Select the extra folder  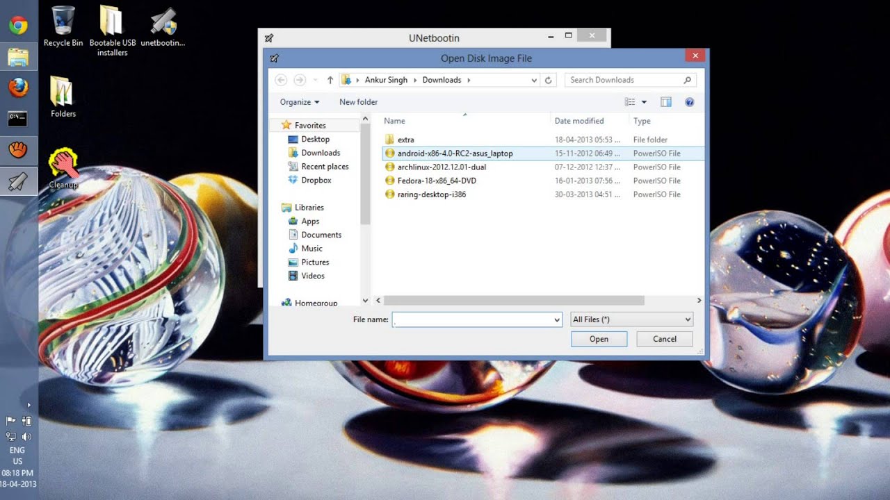point(406,140)
